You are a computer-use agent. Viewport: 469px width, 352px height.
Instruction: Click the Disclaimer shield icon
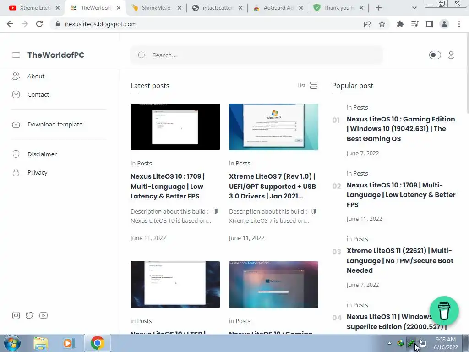pyautogui.click(x=16, y=154)
